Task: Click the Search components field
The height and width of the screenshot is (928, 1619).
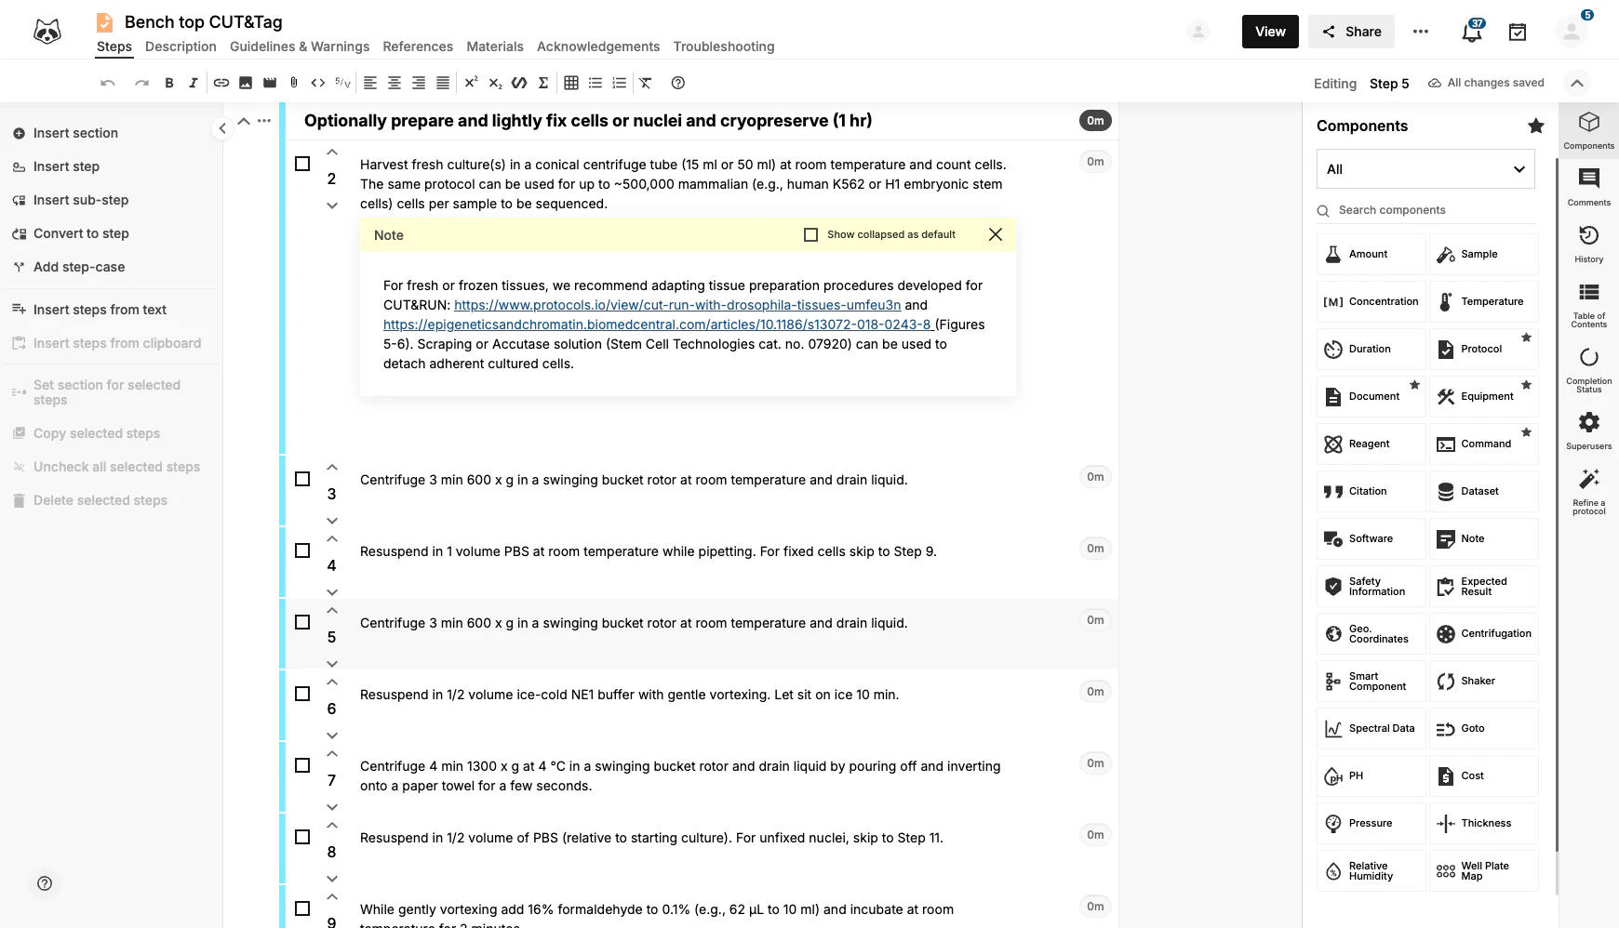Action: point(1425,210)
